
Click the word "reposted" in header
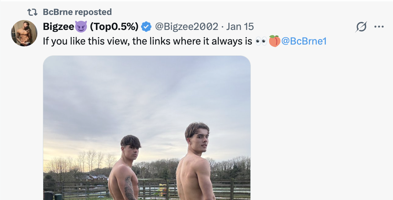click(93, 12)
